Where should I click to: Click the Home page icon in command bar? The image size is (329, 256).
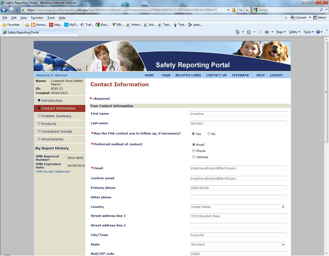[x=237, y=32]
